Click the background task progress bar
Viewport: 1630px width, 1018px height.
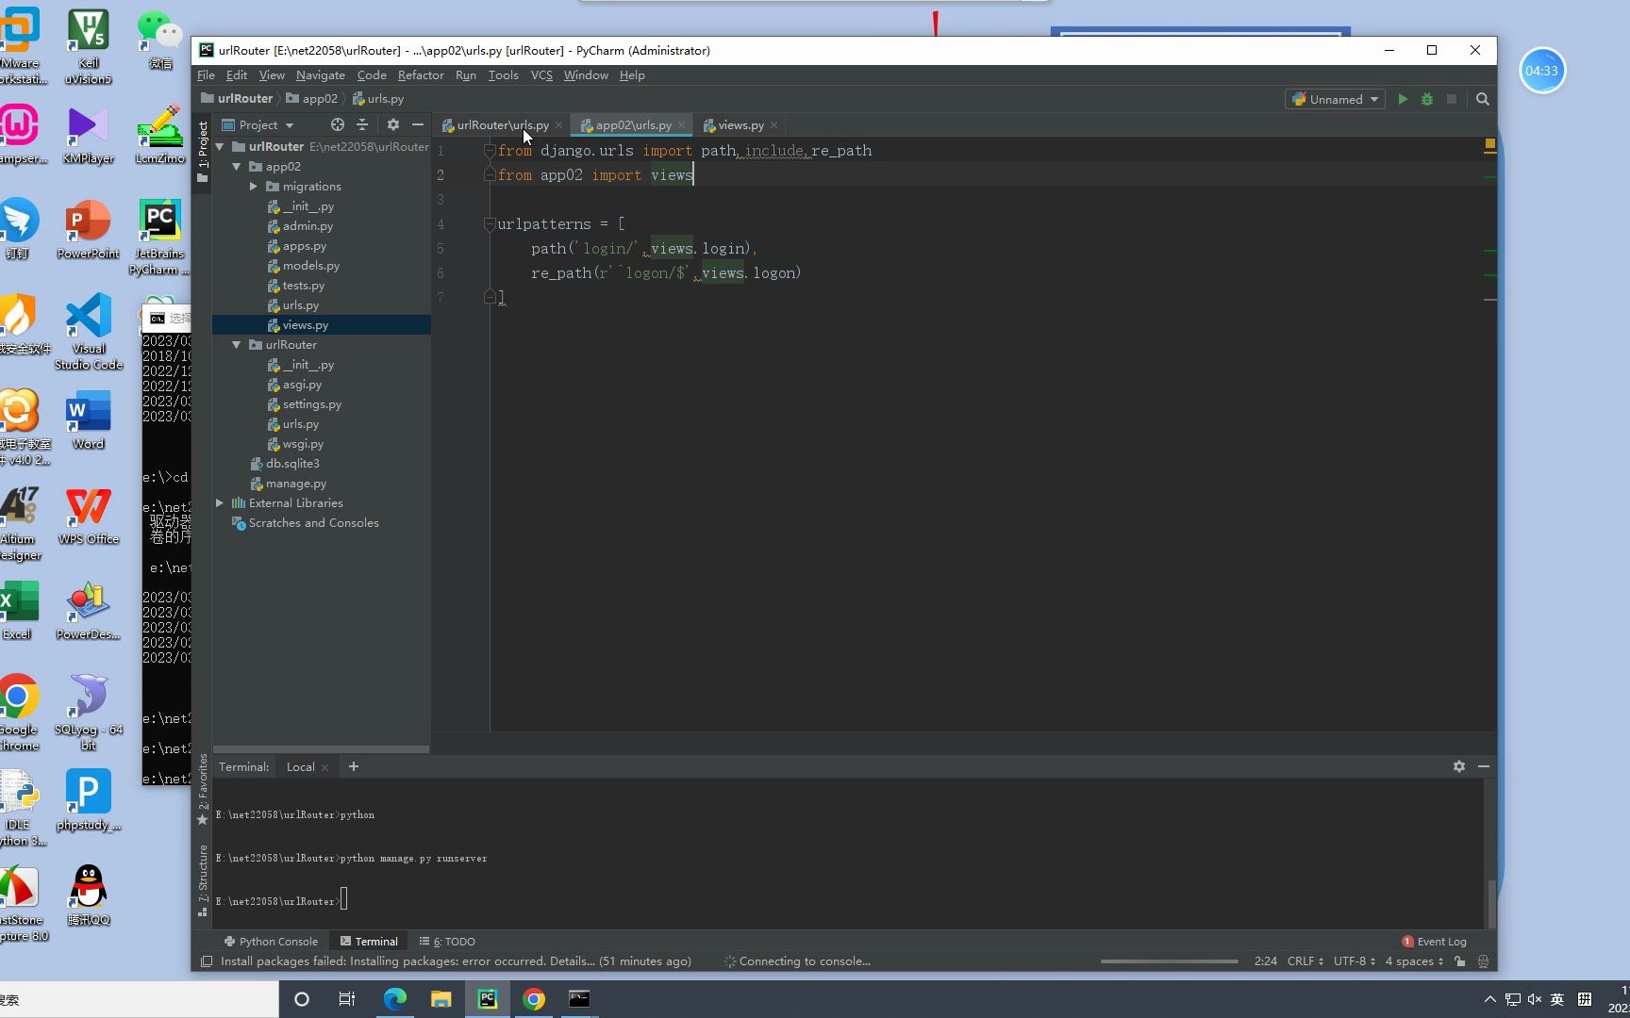click(1169, 961)
